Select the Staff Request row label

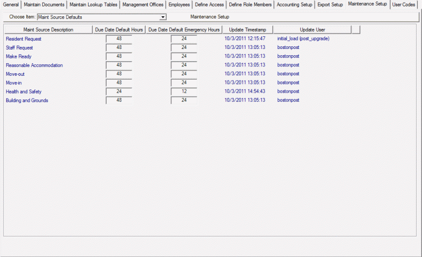coord(20,48)
